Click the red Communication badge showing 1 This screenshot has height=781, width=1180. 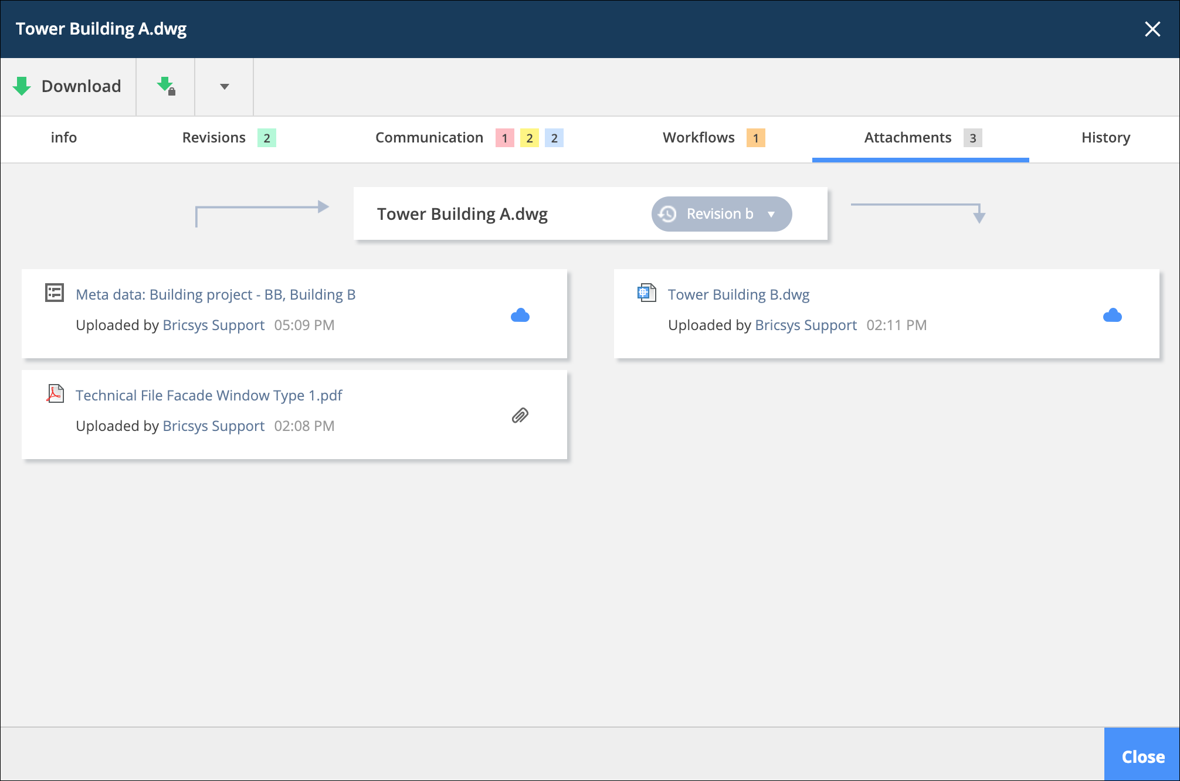[x=505, y=138]
